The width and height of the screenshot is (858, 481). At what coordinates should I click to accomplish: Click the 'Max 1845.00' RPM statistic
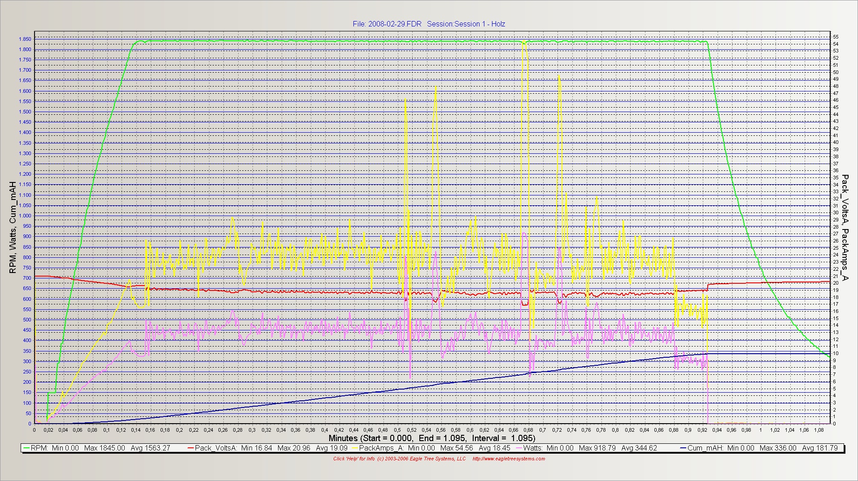[105, 448]
